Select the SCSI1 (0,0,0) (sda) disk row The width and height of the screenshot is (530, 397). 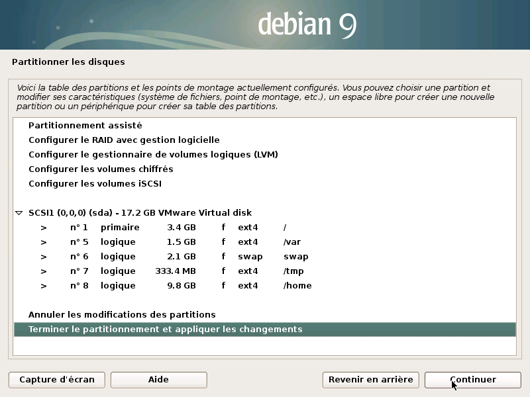coord(264,213)
